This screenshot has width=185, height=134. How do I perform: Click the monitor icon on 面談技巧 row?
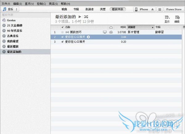pos(105,32)
